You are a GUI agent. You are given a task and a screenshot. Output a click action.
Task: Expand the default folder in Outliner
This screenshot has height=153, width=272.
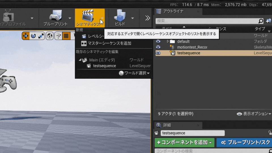tap(167, 41)
